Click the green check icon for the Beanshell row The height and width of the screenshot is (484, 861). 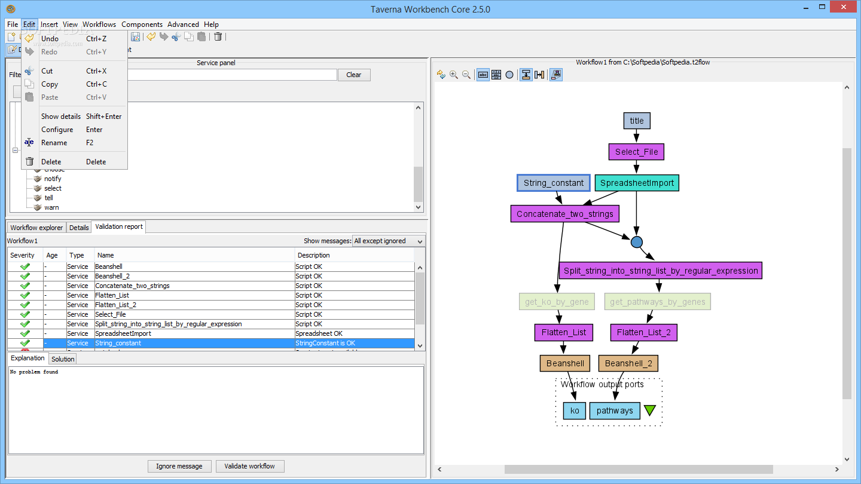pos(25,266)
